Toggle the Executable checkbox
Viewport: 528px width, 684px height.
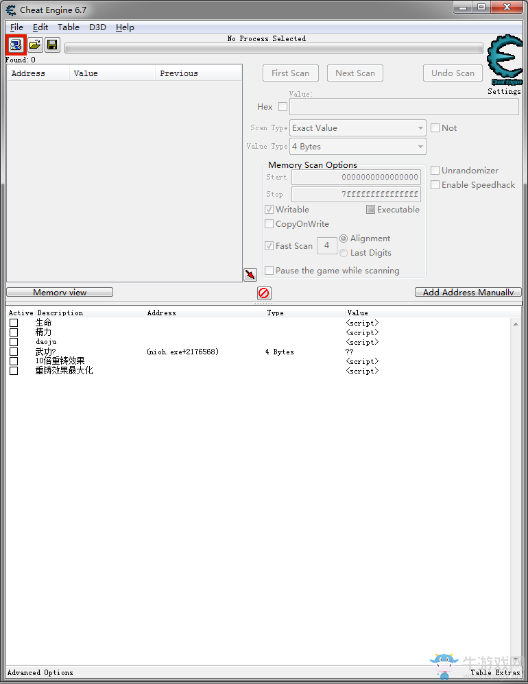(x=370, y=210)
